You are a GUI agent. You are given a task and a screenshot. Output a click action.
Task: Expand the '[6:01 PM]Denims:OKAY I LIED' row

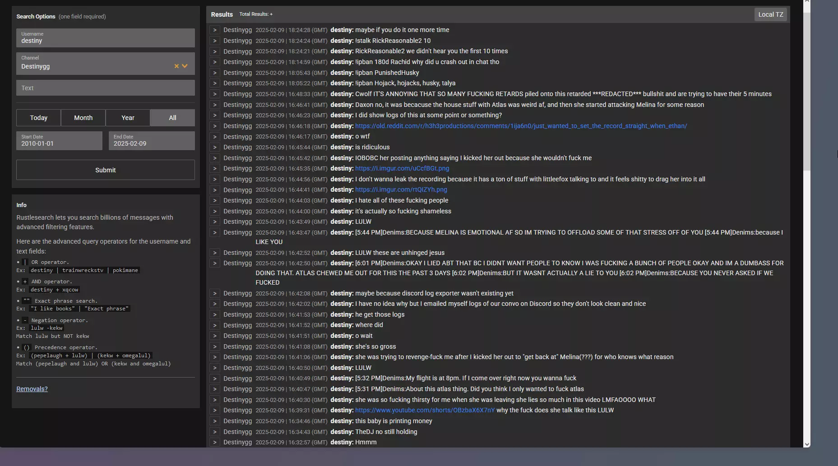click(x=215, y=263)
